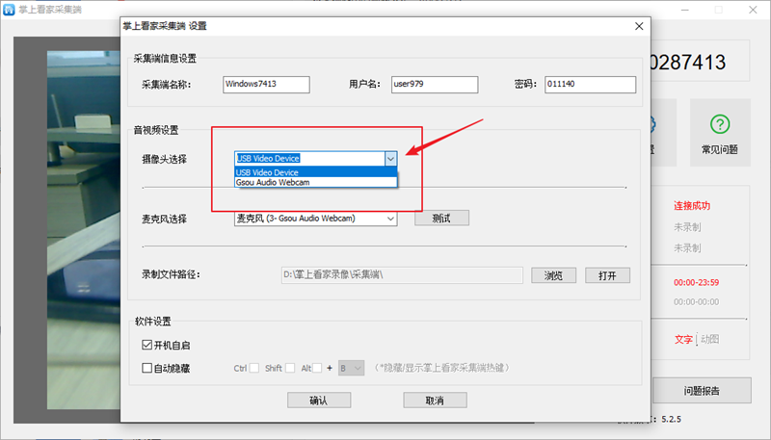Close the 设置 dialog with the X

pyautogui.click(x=639, y=26)
